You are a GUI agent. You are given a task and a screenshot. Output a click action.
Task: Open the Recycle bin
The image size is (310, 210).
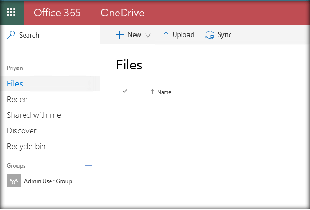tap(26, 146)
